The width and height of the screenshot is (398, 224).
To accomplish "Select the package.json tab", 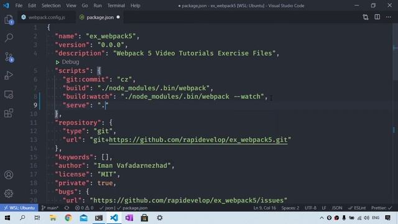I will tap(100, 17).
